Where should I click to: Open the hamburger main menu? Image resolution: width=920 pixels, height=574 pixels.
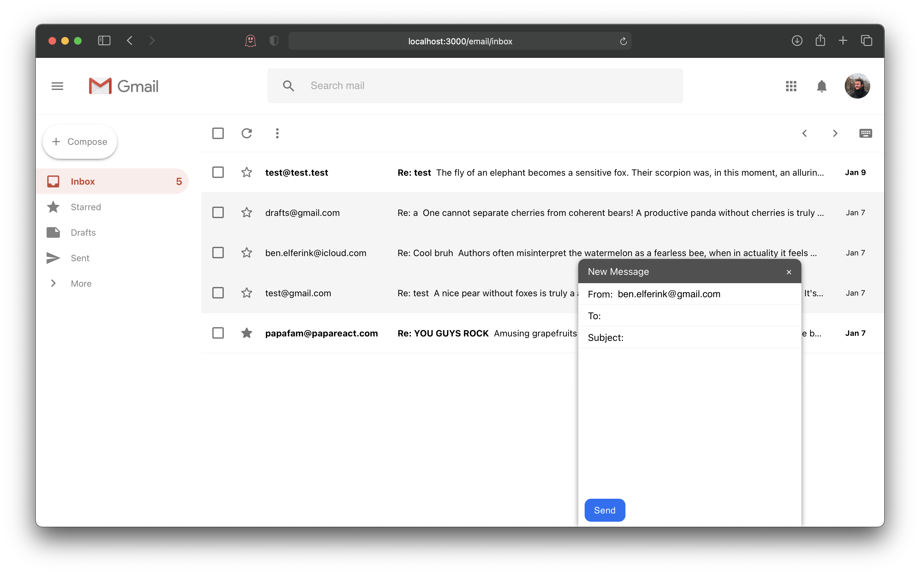57,86
